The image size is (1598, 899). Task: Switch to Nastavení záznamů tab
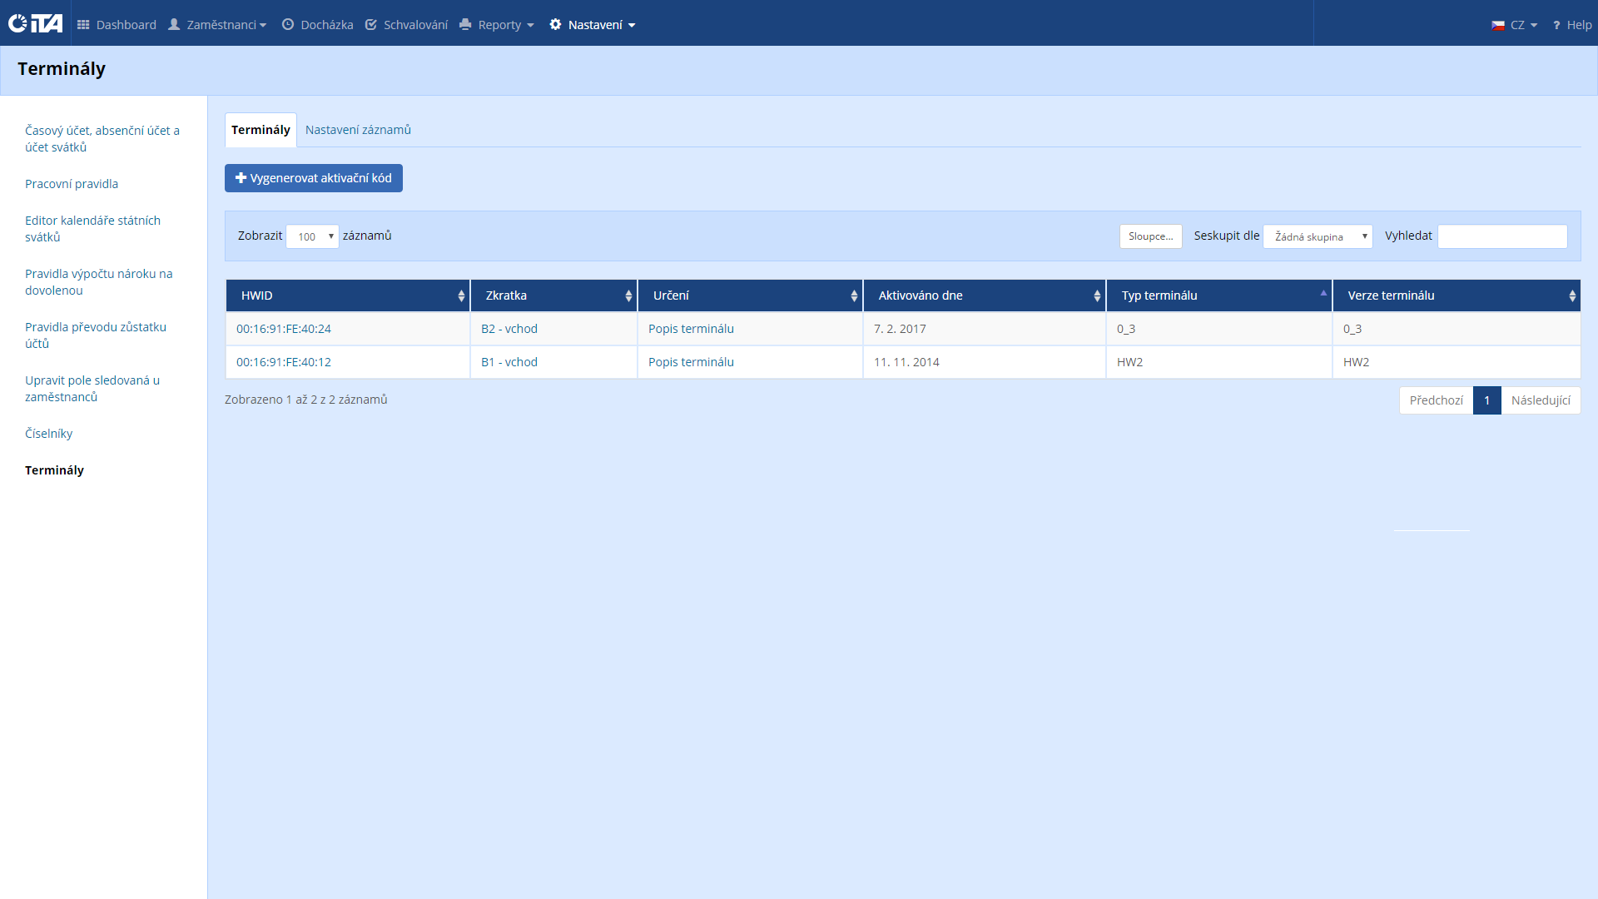click(358, 130)
